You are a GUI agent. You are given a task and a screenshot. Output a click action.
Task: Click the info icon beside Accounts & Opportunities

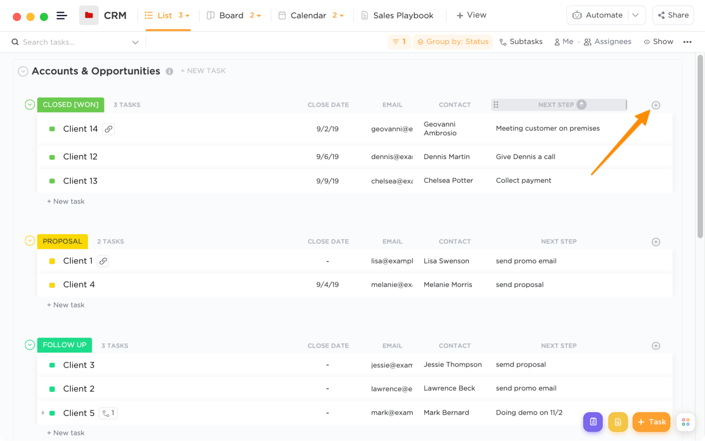tap(169, 71)
